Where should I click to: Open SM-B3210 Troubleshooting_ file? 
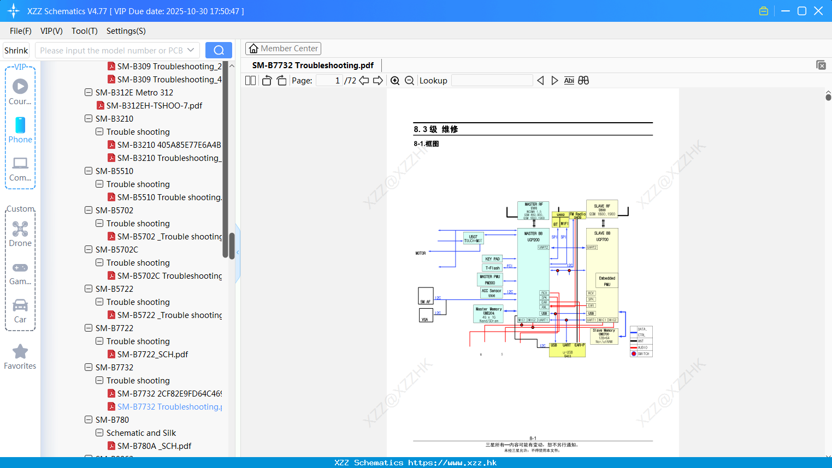click(169, 158)
